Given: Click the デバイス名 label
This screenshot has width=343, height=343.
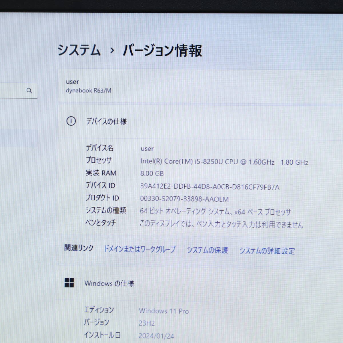Looking at the screenshot, I should pyautogui.click(x=100, y=148).
